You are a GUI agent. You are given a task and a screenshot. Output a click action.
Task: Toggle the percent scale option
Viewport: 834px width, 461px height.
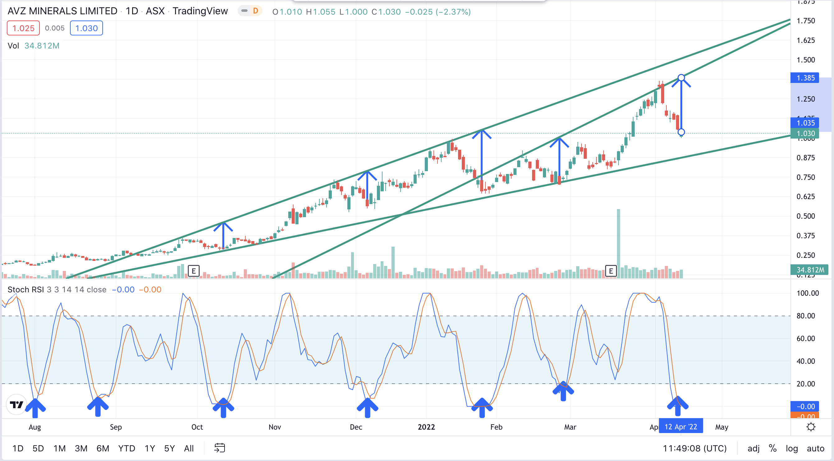(772, 448)
